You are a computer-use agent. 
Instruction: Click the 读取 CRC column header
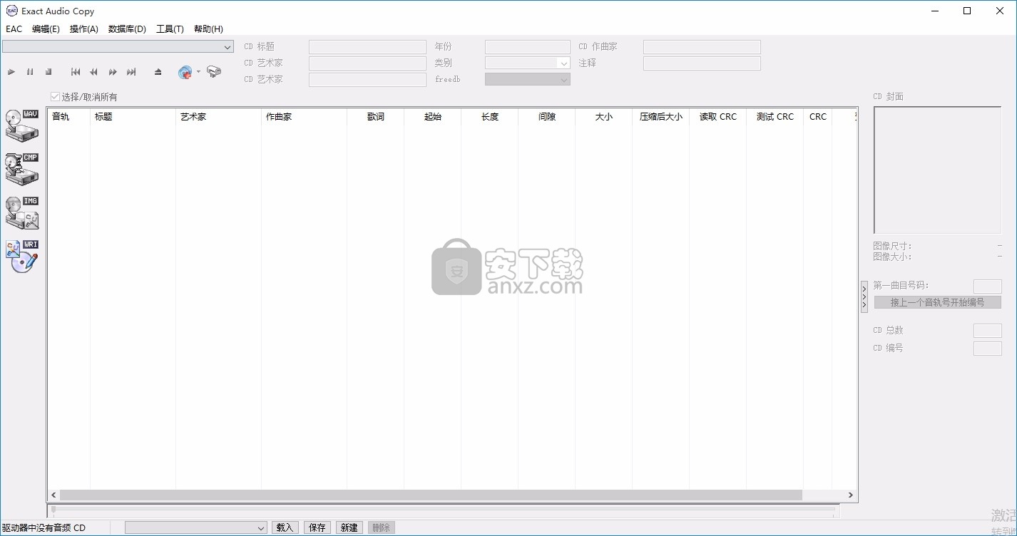[x=718, y=117]
